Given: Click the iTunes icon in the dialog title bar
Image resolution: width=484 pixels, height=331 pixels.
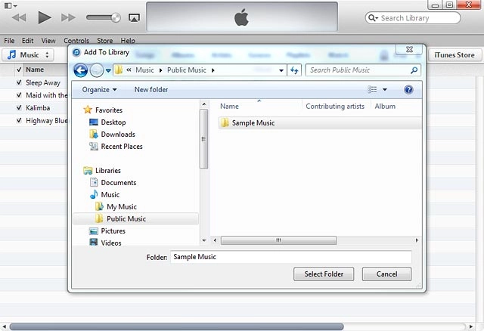Looking at the screenshot, I should point(76,52).
